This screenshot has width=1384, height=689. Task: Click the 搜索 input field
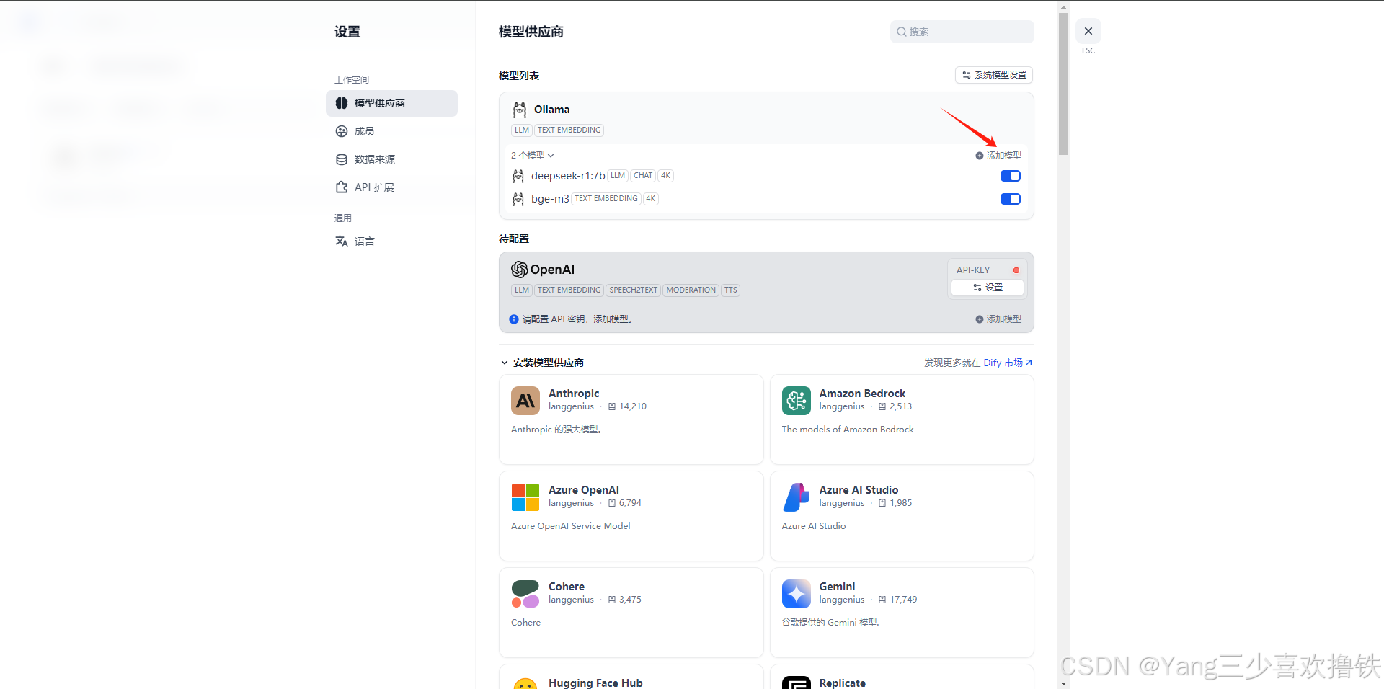962,32
